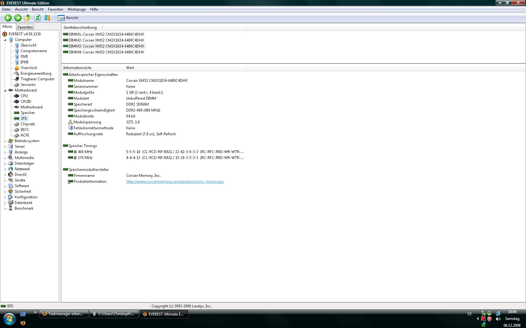Image resolution: width=526 pixels, height=328 pixels.
Task: Select the DMI tree item
Action: coord(24,57)
